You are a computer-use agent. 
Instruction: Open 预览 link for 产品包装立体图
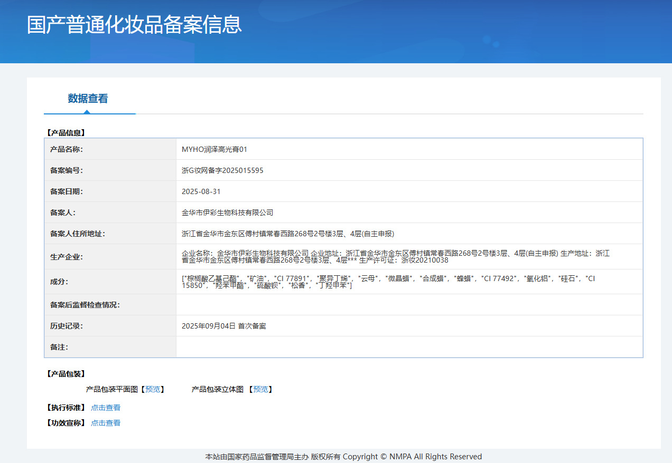pyautogui.click(x=260, y=390)
